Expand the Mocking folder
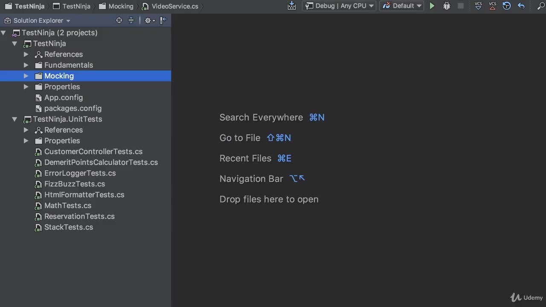Screen dimensions: 546x307 pyautogui.click(x=26, y=76)
